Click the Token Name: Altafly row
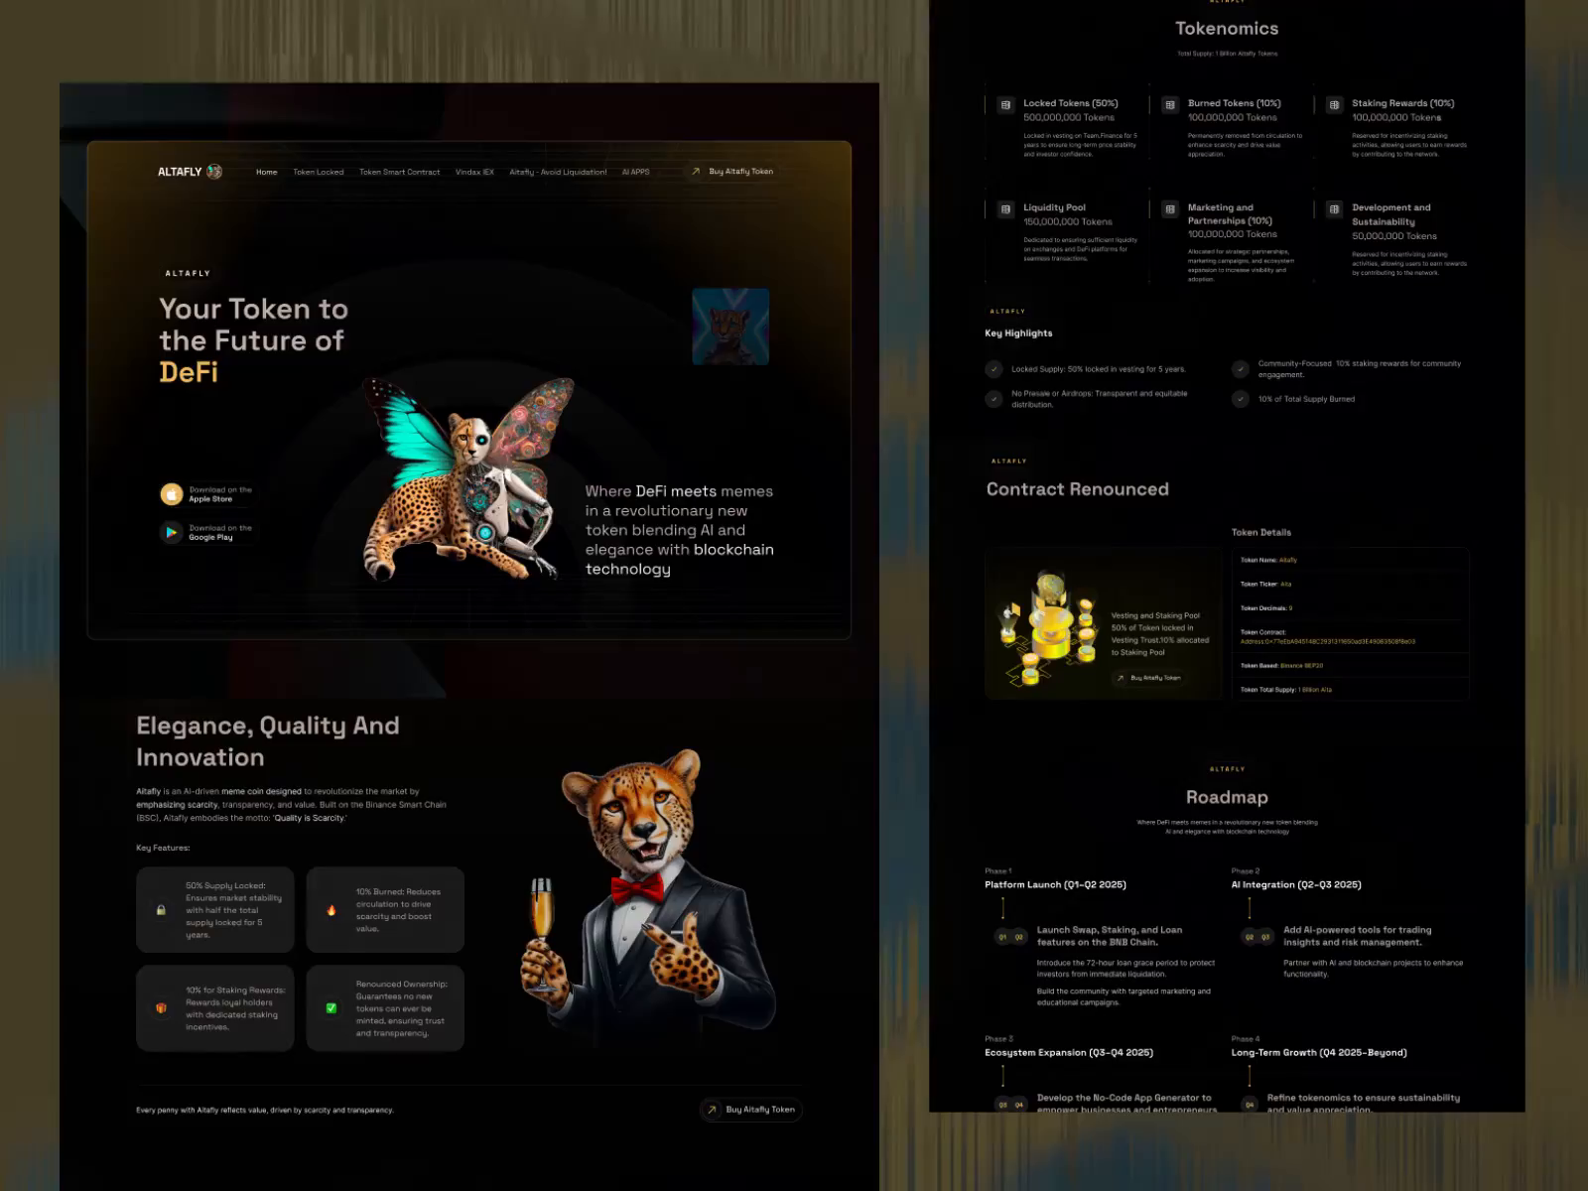Image resolution: width=1588 pixels, height=1191 pixels. pos(1351,560)
